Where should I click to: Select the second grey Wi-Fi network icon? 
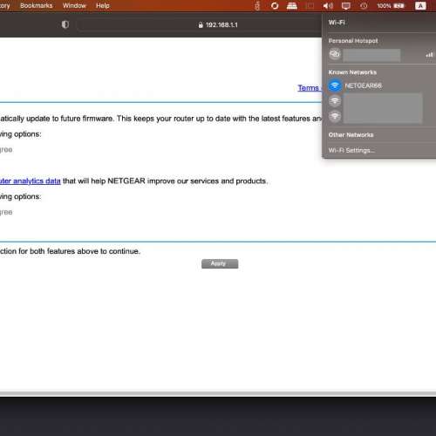(335, 101)
